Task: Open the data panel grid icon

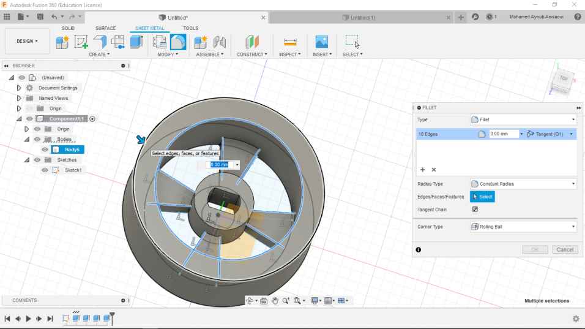Action: [x=7, y=17]
